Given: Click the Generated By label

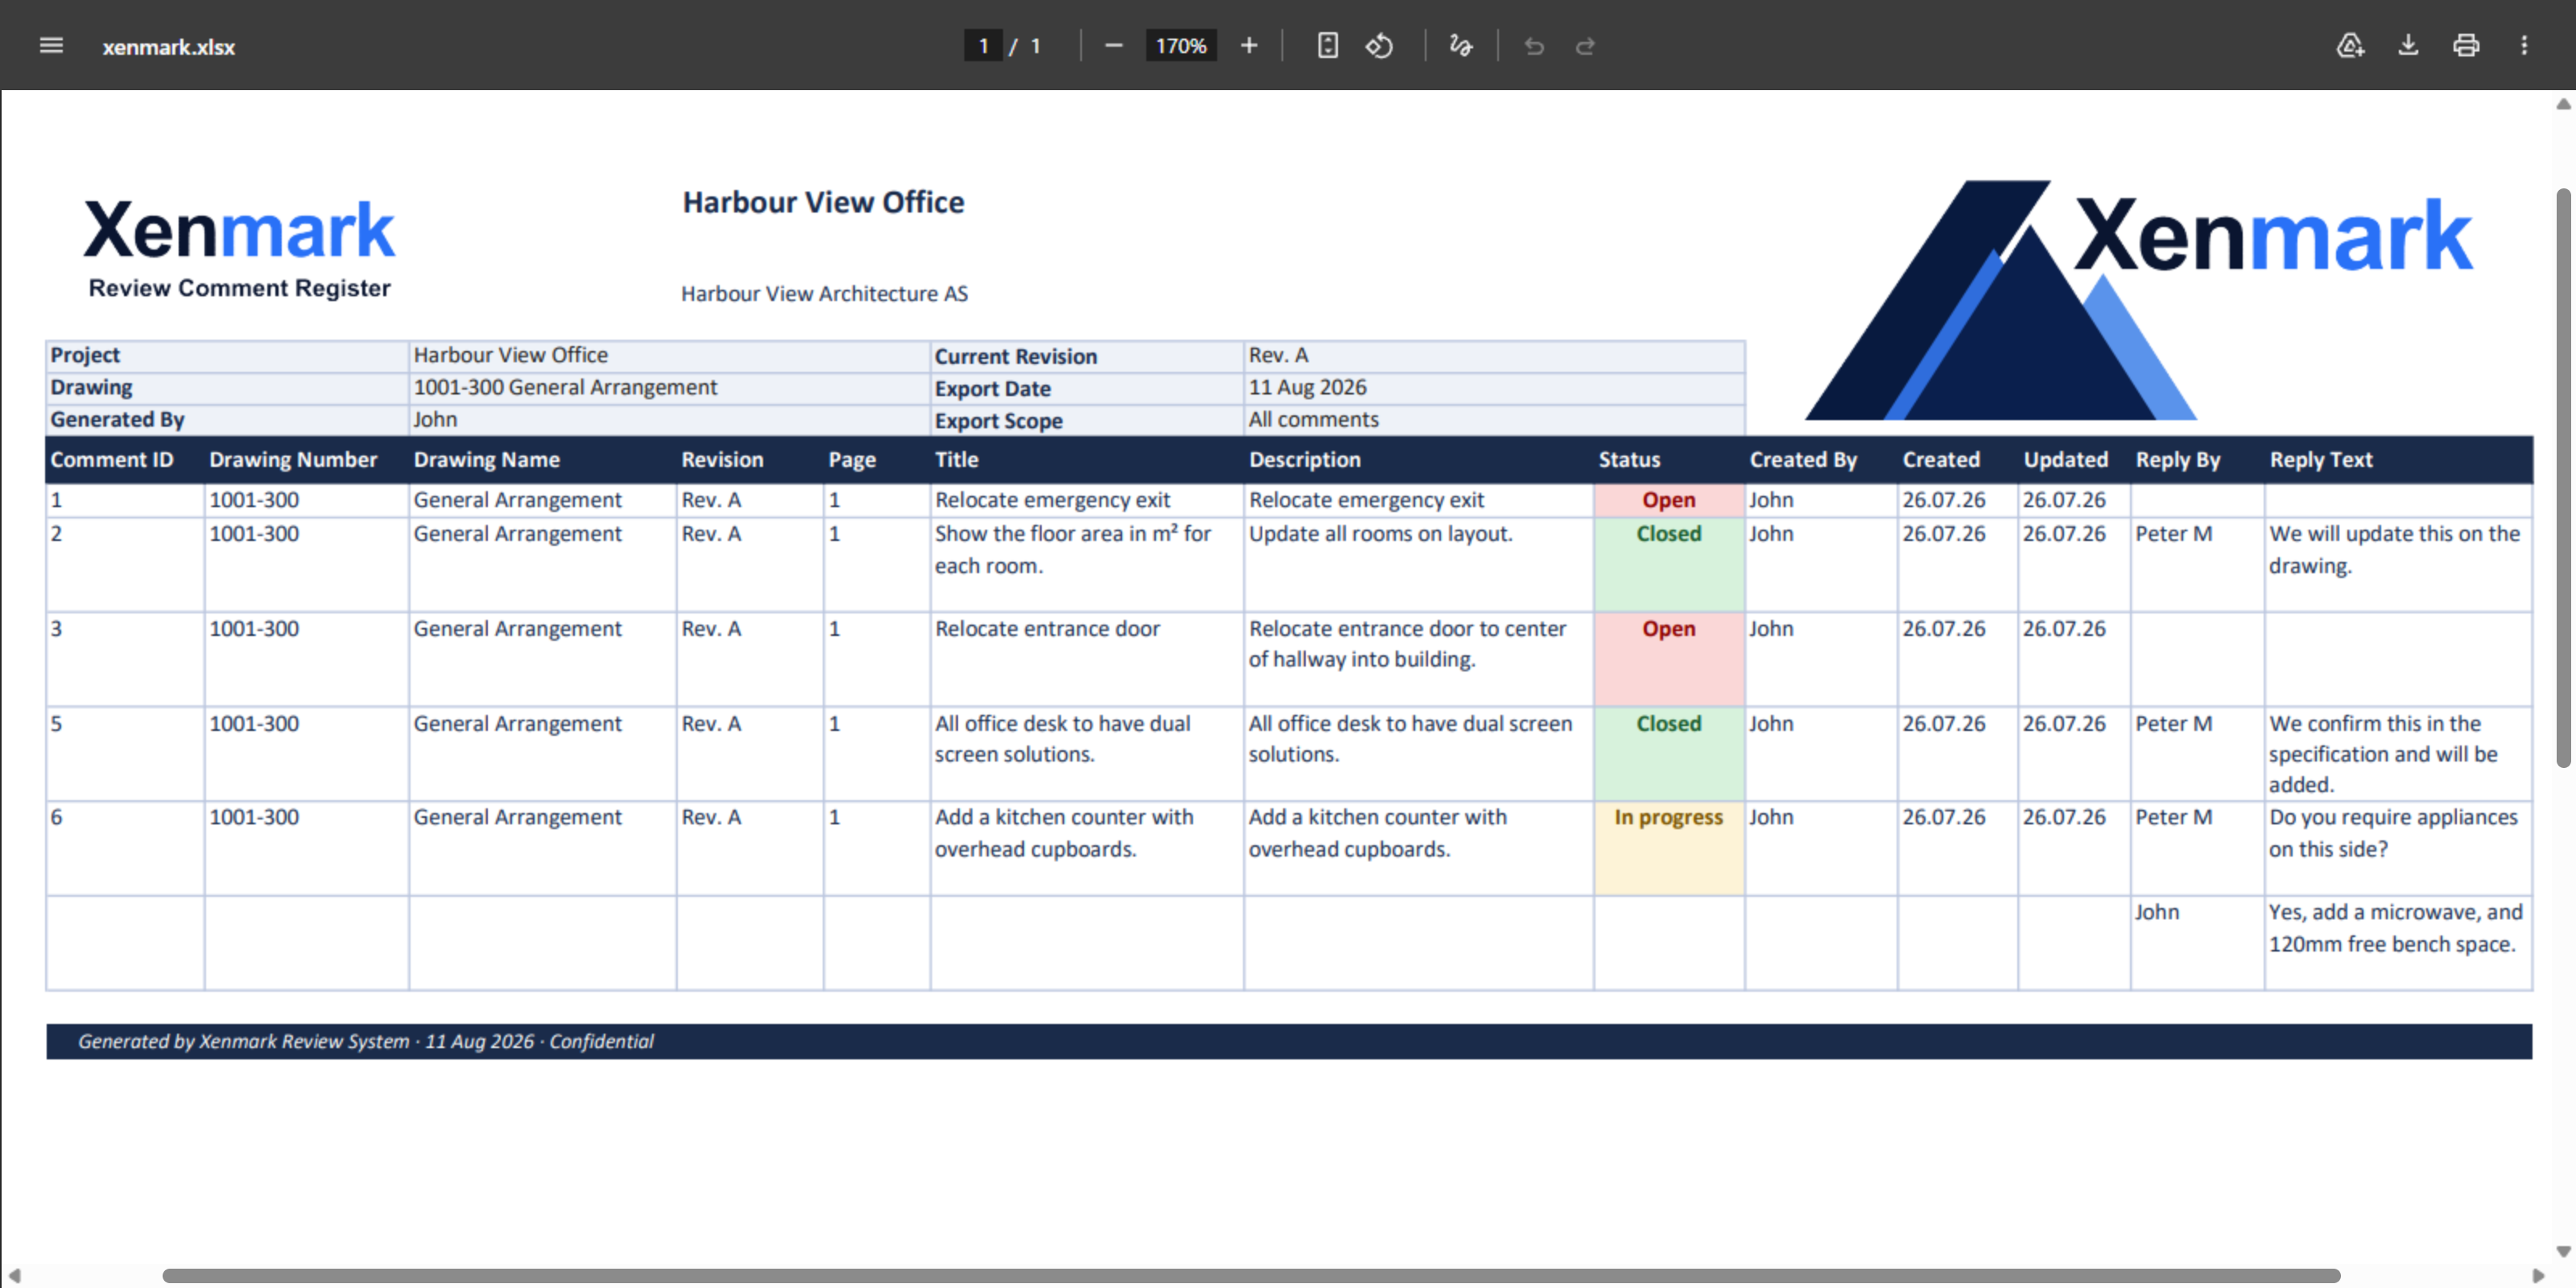Looking at the screenshot, I should 117,419.
